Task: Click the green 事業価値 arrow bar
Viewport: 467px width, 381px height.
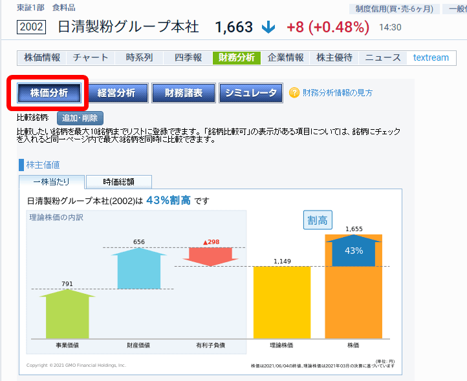Action: [x=67, y=314]
